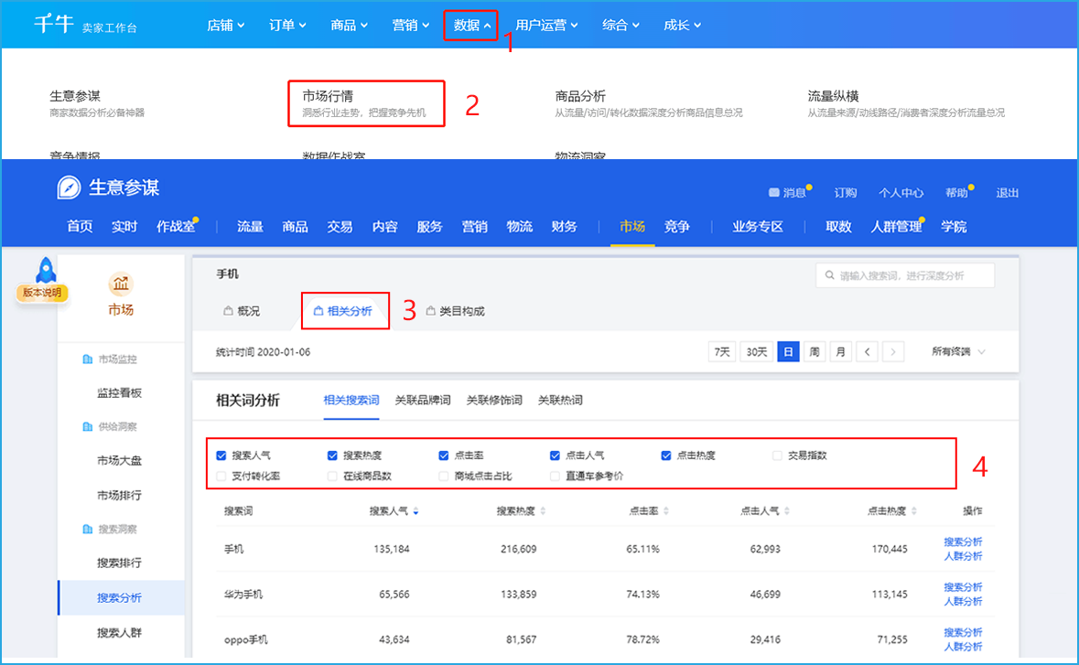Sort by 点击率 column sort icon
Screen dimensions: 1079x665
(x=665, y=511)
